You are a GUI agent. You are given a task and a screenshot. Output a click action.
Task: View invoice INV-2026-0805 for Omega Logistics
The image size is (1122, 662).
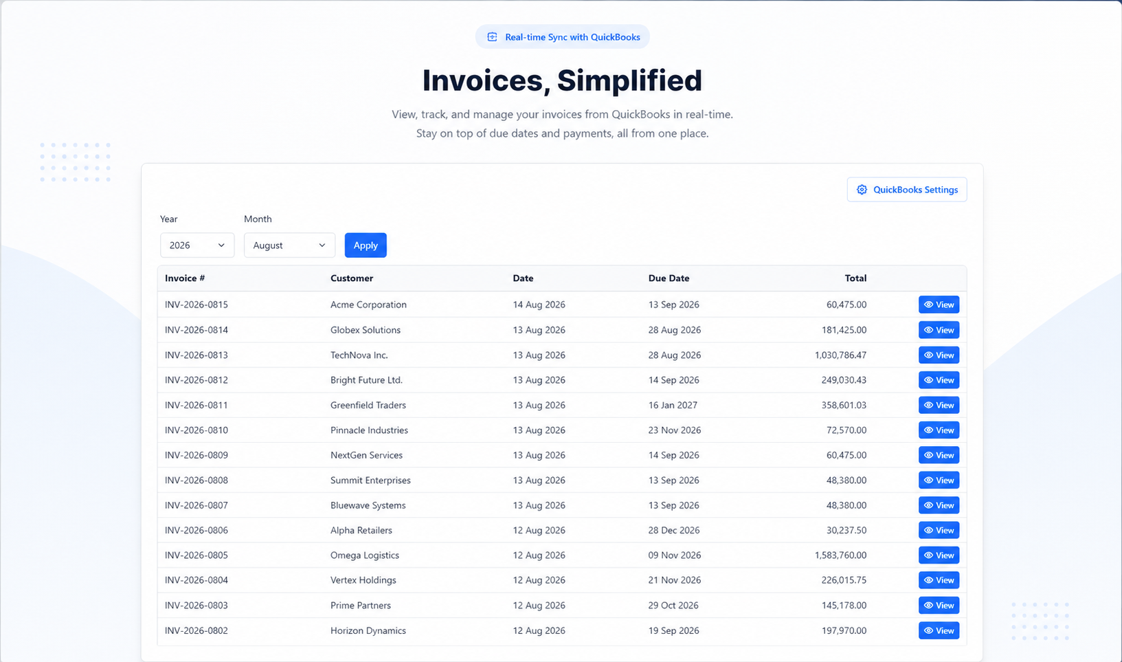click(x=939, y=555)
